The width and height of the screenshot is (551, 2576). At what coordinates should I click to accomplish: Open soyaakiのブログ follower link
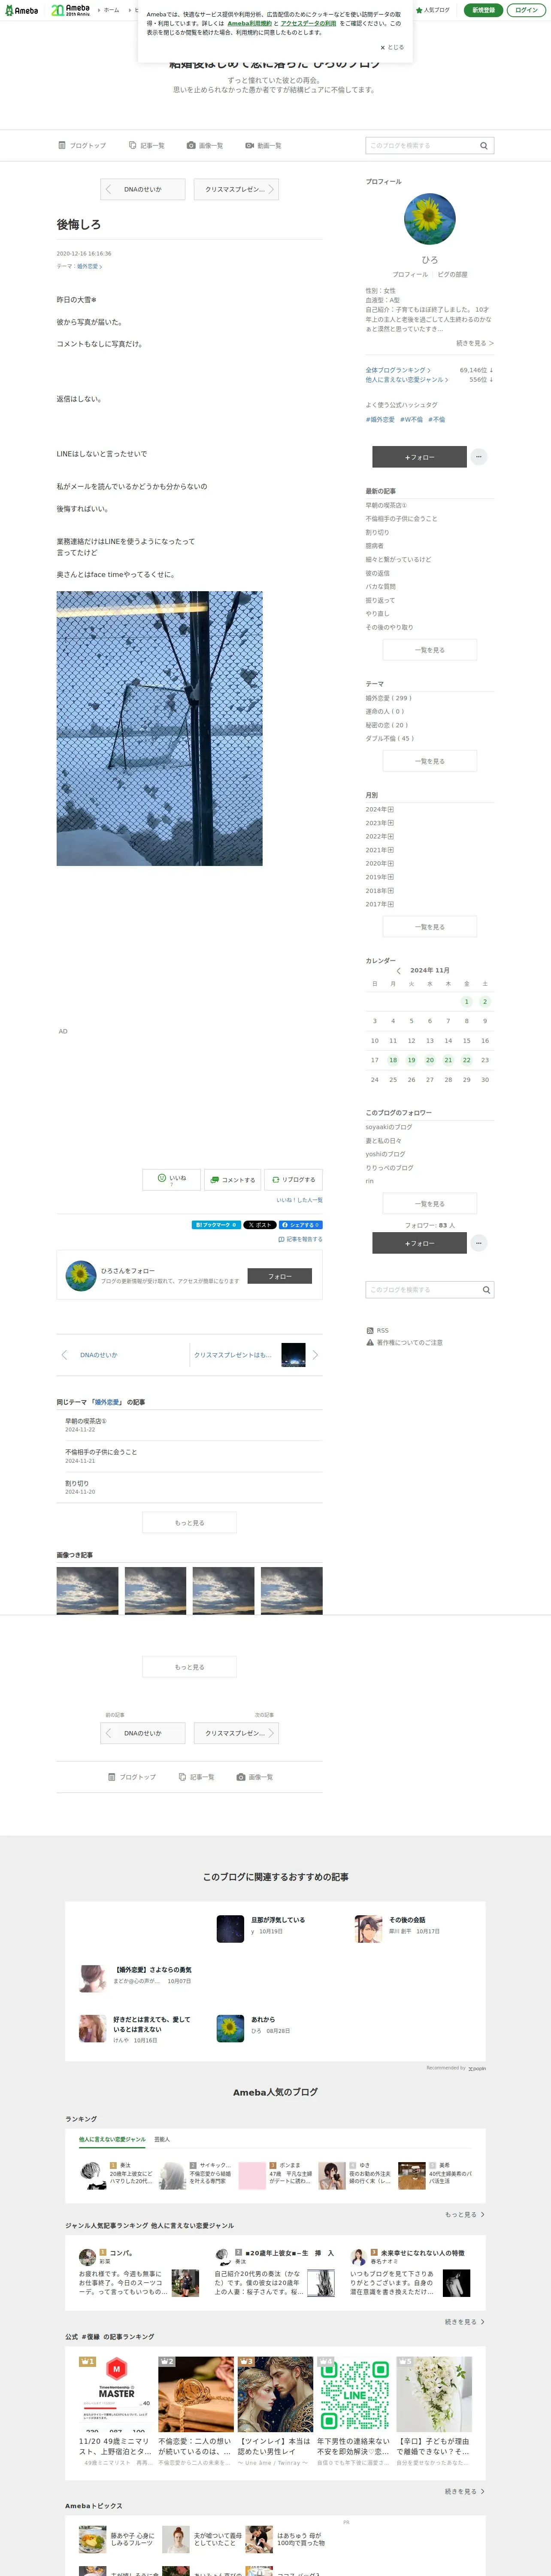[x=389, y=1127]
